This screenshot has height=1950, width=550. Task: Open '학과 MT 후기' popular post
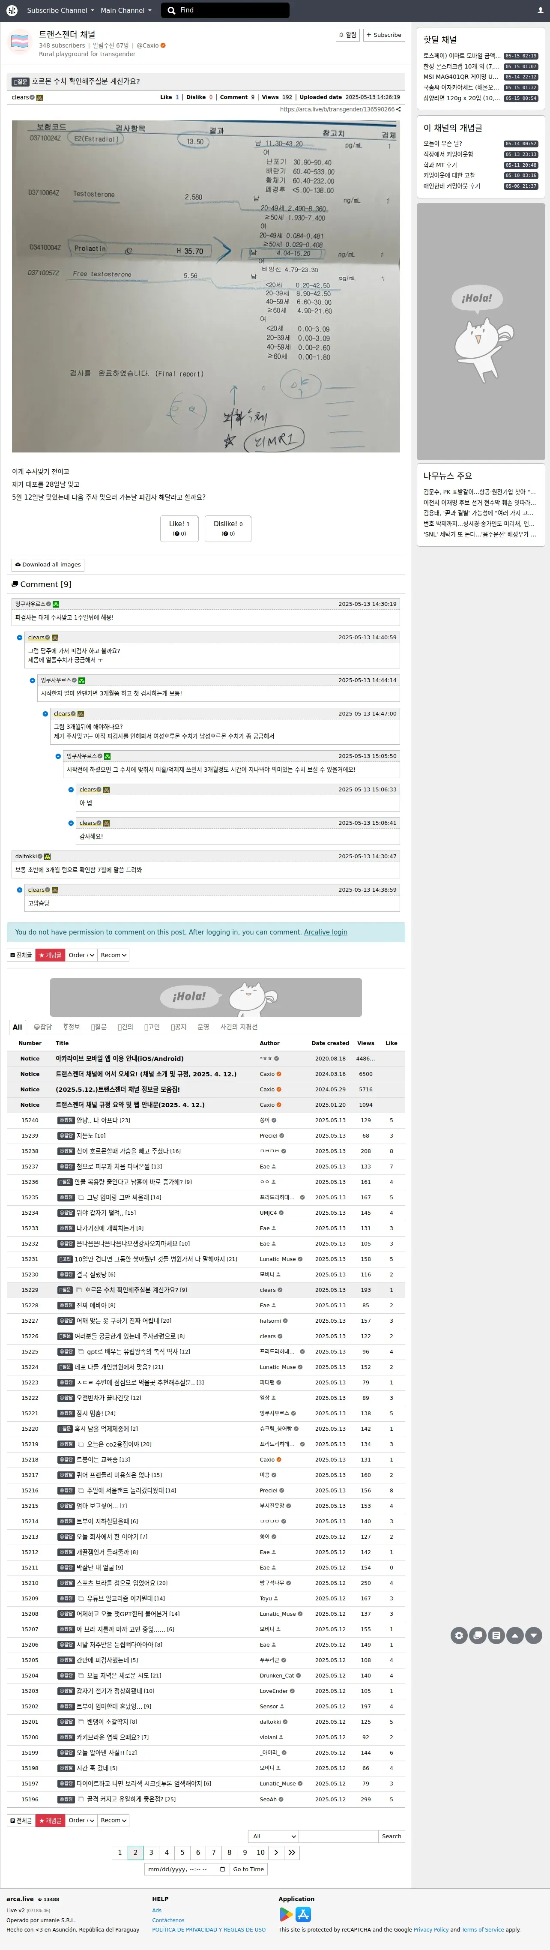point(440,164)
